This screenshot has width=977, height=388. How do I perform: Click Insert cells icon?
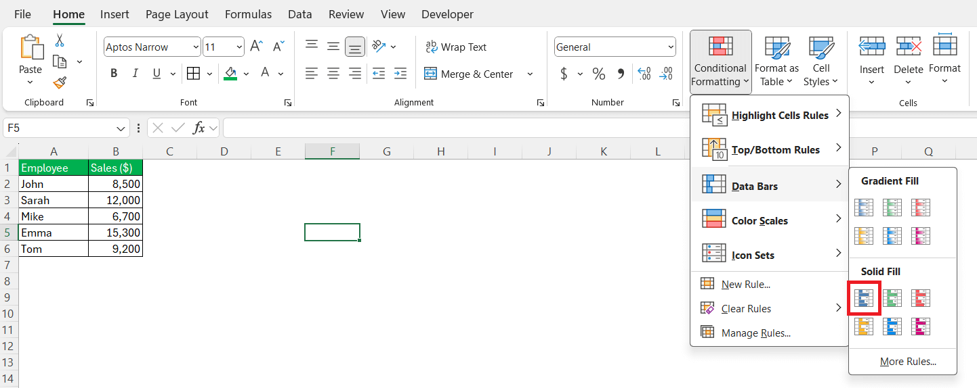872,46
